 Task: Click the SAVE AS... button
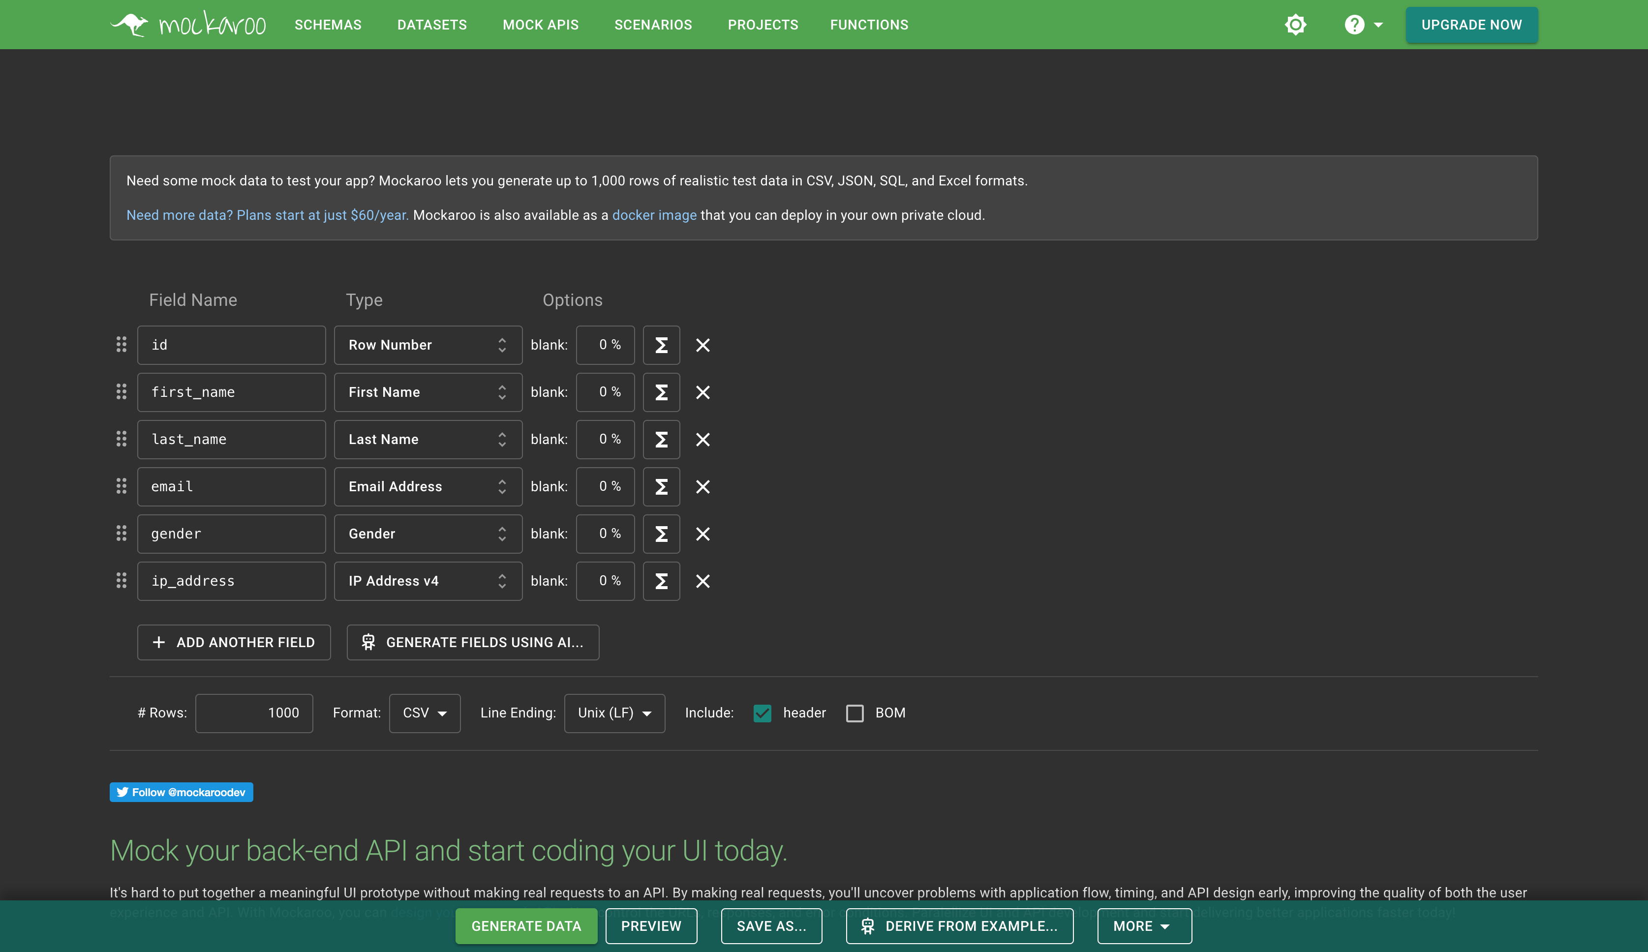tap(771, 926)
